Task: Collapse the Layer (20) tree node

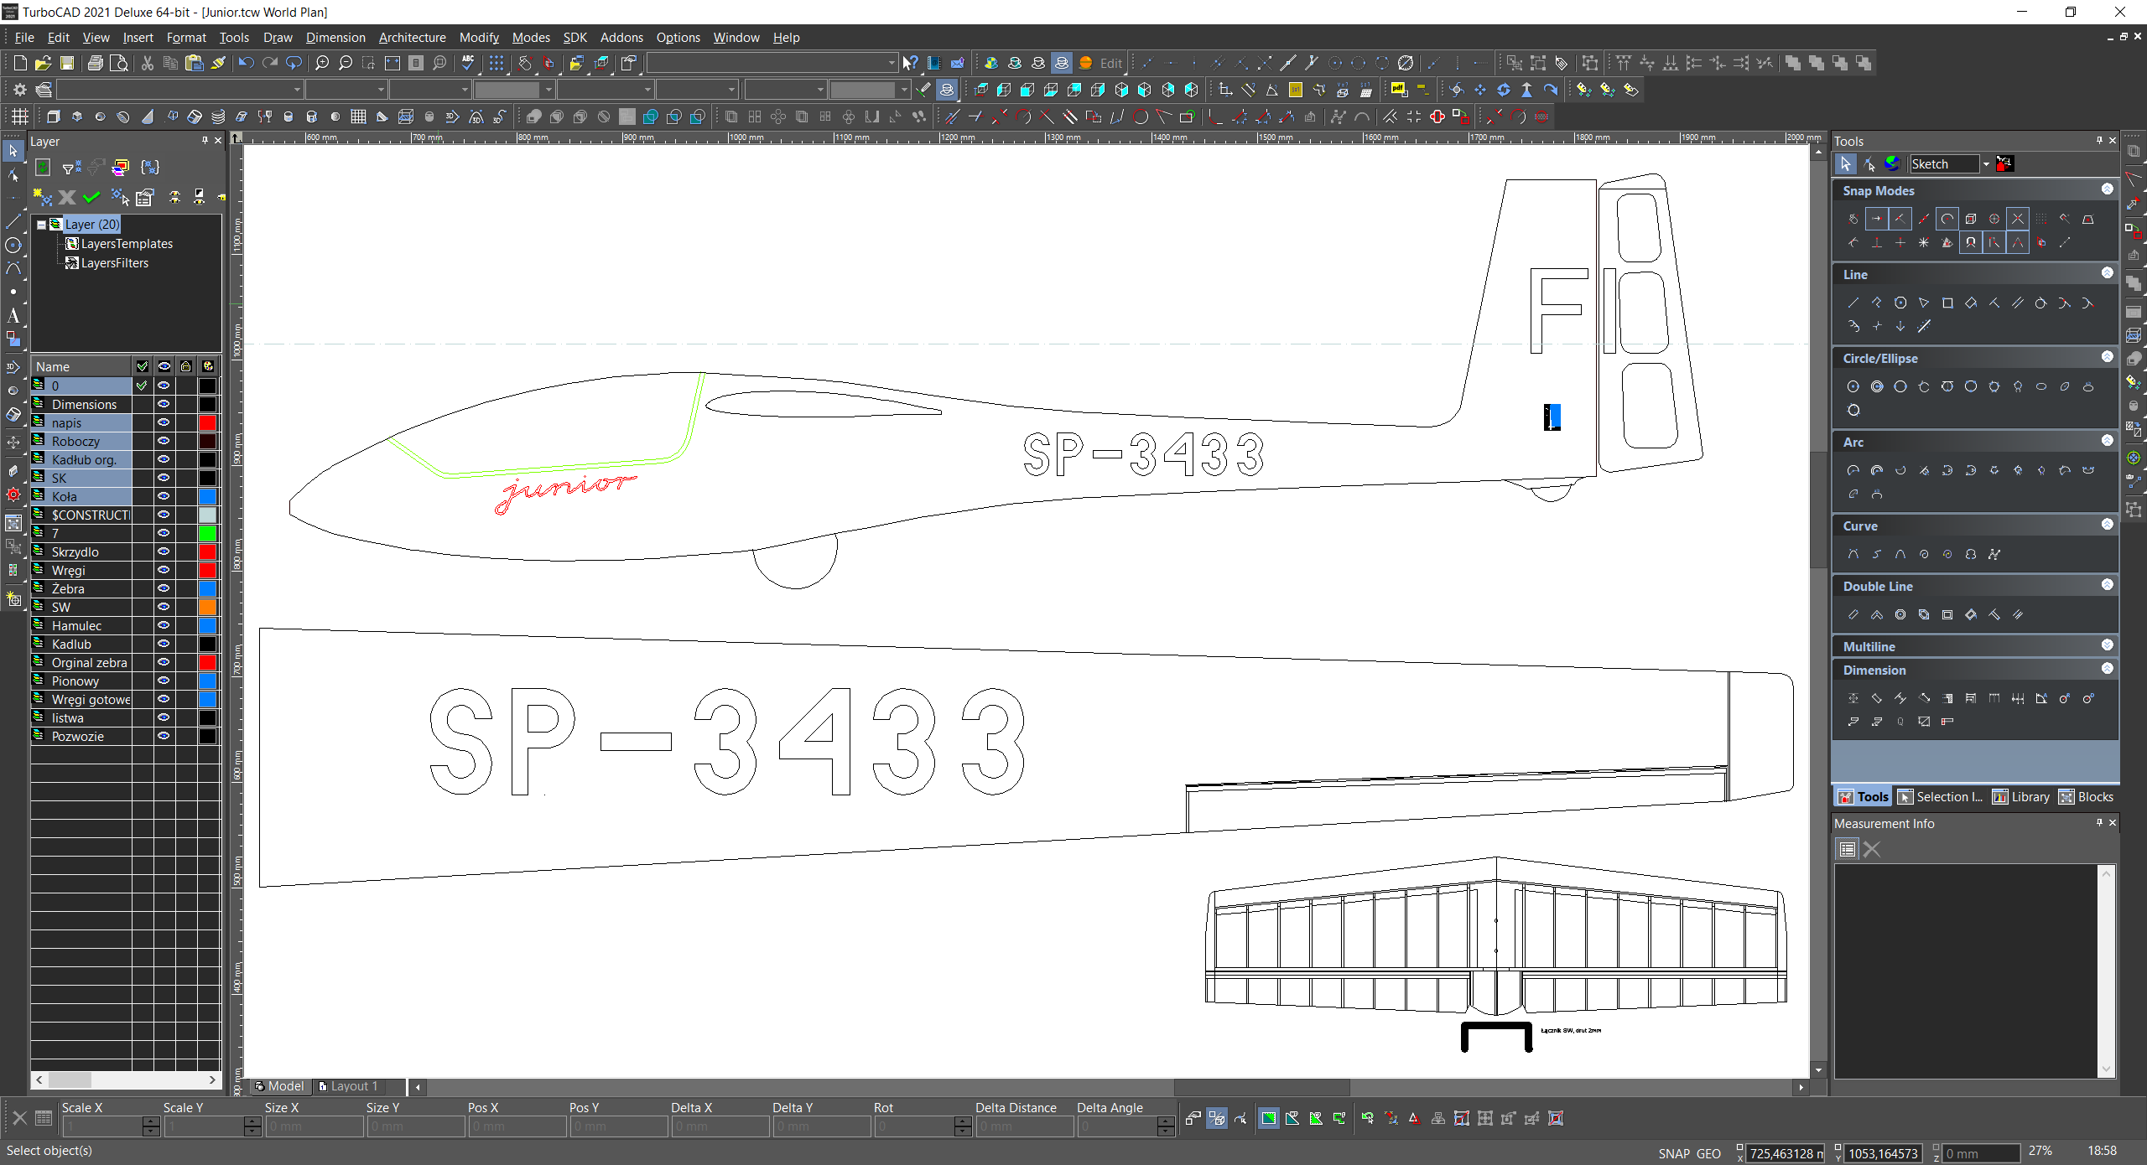Action: pos(41,224)
